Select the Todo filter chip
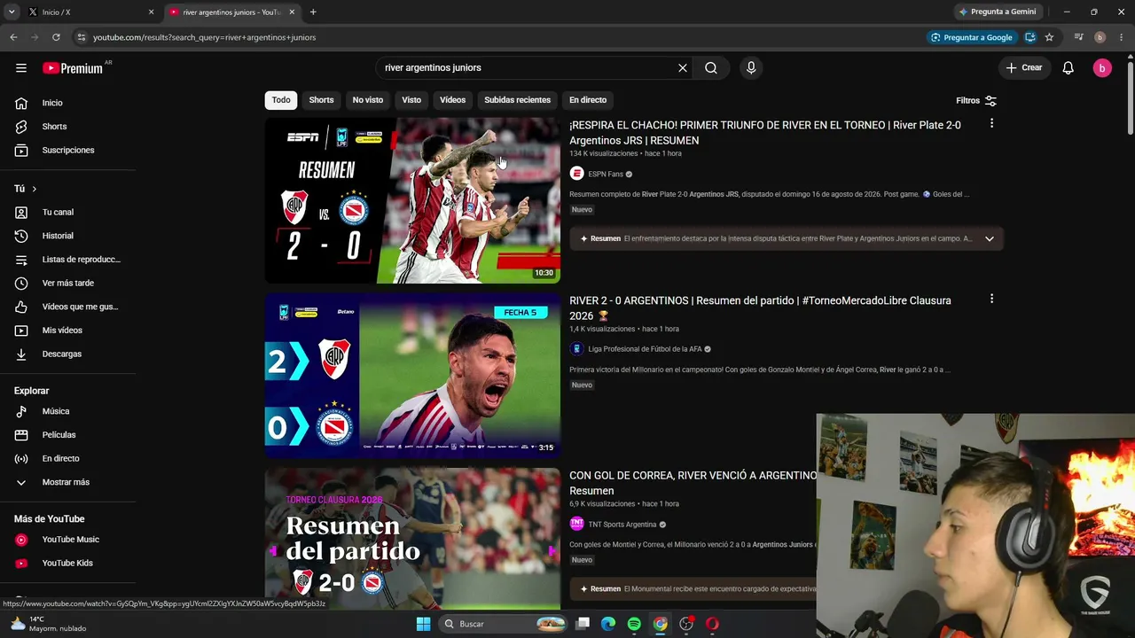 [281, 100]
